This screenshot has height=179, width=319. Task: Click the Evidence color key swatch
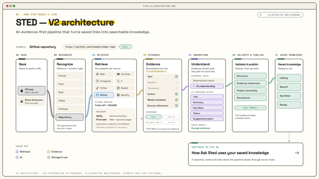tap(49, 152)
